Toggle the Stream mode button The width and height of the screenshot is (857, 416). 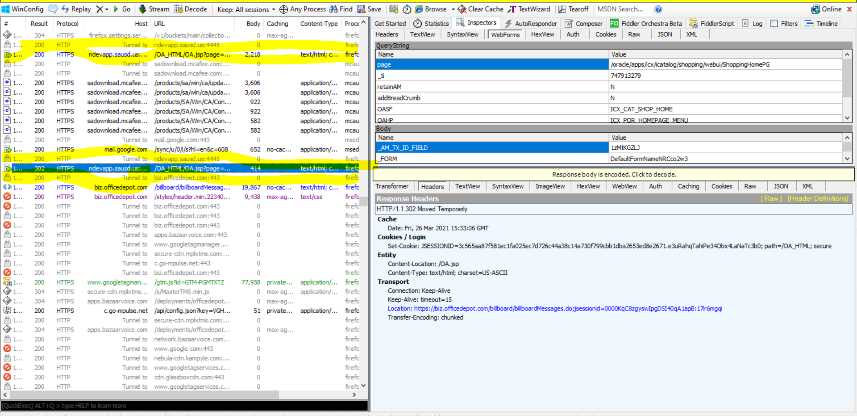(154, 9)
